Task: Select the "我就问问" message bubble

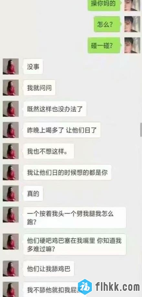Action: (x=39, y=88)
